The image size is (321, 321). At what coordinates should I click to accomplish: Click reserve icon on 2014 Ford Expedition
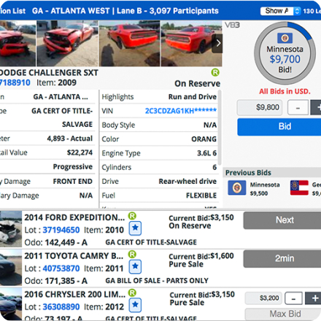coord(132,216)
